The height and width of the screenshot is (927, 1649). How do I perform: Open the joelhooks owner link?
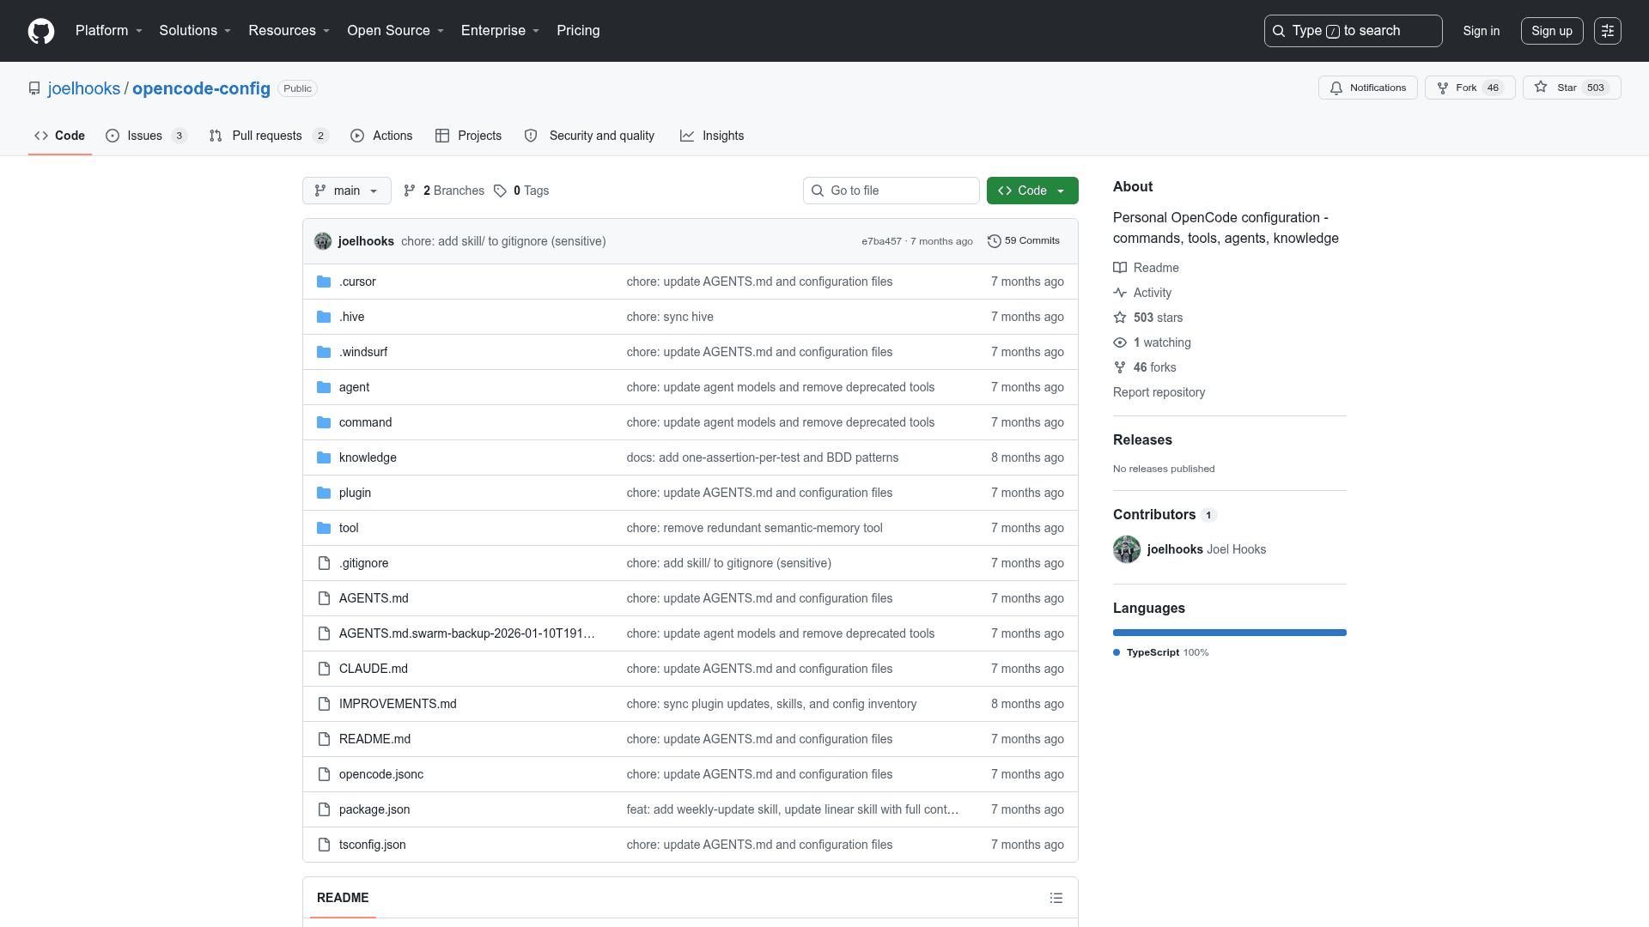click(84, 88)
